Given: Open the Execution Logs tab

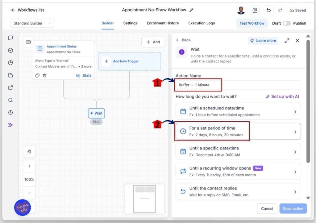Looking at the screenshot, I should 202,23.
